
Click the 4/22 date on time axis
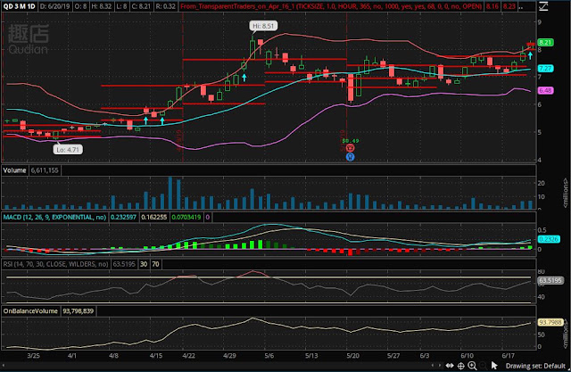(188, 355)
